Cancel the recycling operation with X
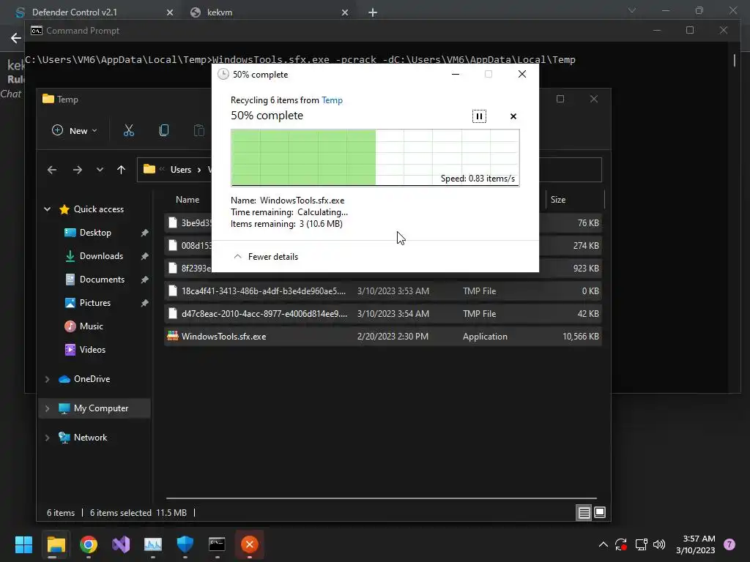 pos(513,116)
